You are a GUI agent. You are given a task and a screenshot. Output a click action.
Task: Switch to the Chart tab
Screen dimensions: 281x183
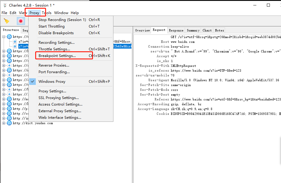coord(207,30)
